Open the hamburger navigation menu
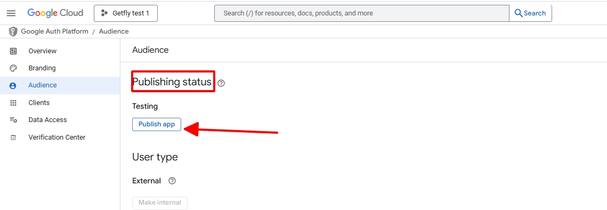Screen dimensions: 607x210 coord(11,13)
